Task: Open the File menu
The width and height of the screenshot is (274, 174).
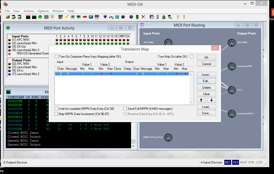Action: (7, 11)
